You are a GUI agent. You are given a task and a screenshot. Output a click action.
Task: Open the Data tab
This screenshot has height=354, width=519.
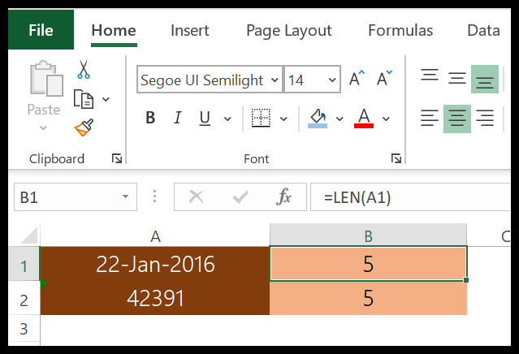click(x=483, y=30)
